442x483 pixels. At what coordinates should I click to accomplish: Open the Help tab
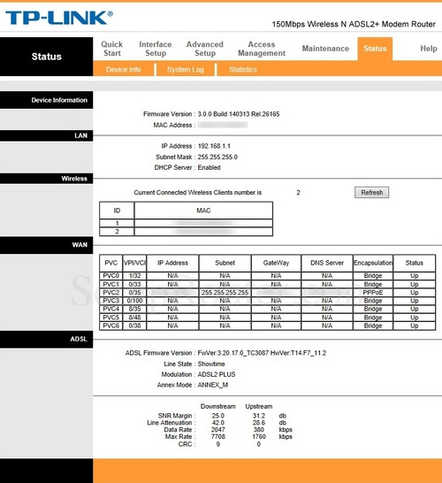coord(429,49)
